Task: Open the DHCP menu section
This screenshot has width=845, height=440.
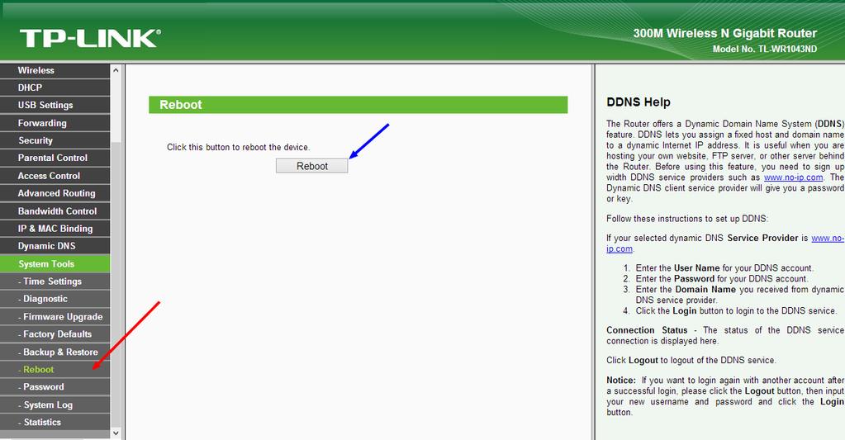Action: pos(55,88)
